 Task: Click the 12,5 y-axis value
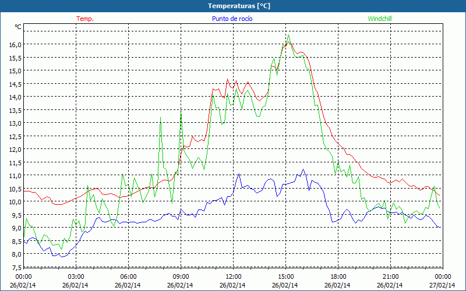tap(16, 136)
